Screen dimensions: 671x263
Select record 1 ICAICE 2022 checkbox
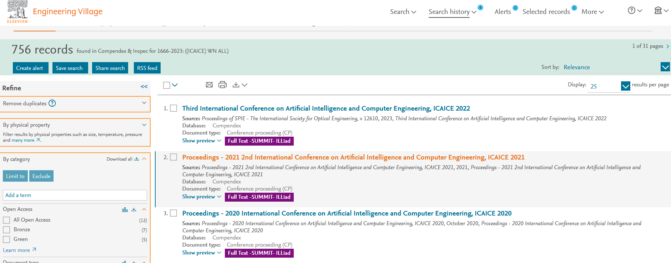click(x=173, y=108)
